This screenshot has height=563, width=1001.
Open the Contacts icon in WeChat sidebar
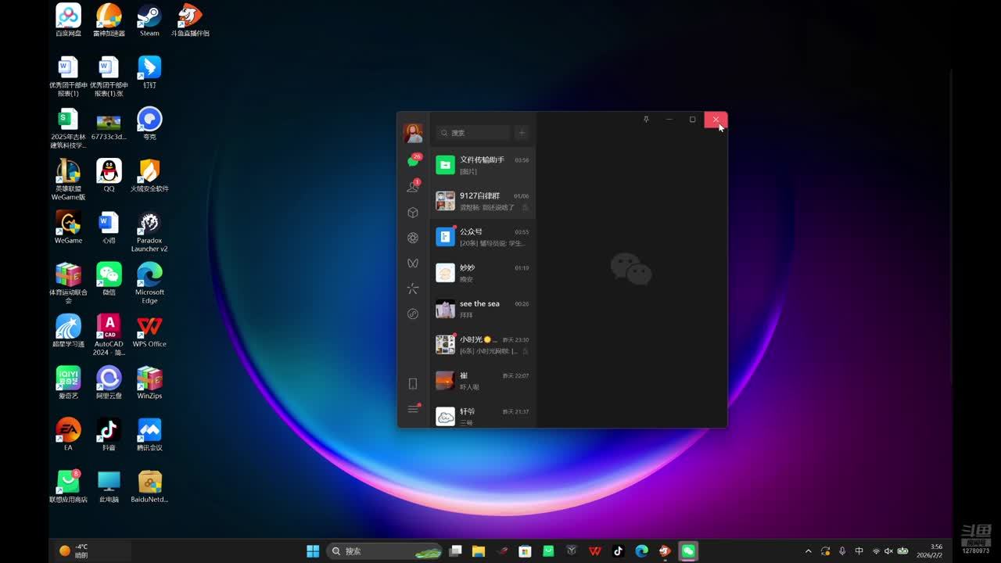[413, 187]
